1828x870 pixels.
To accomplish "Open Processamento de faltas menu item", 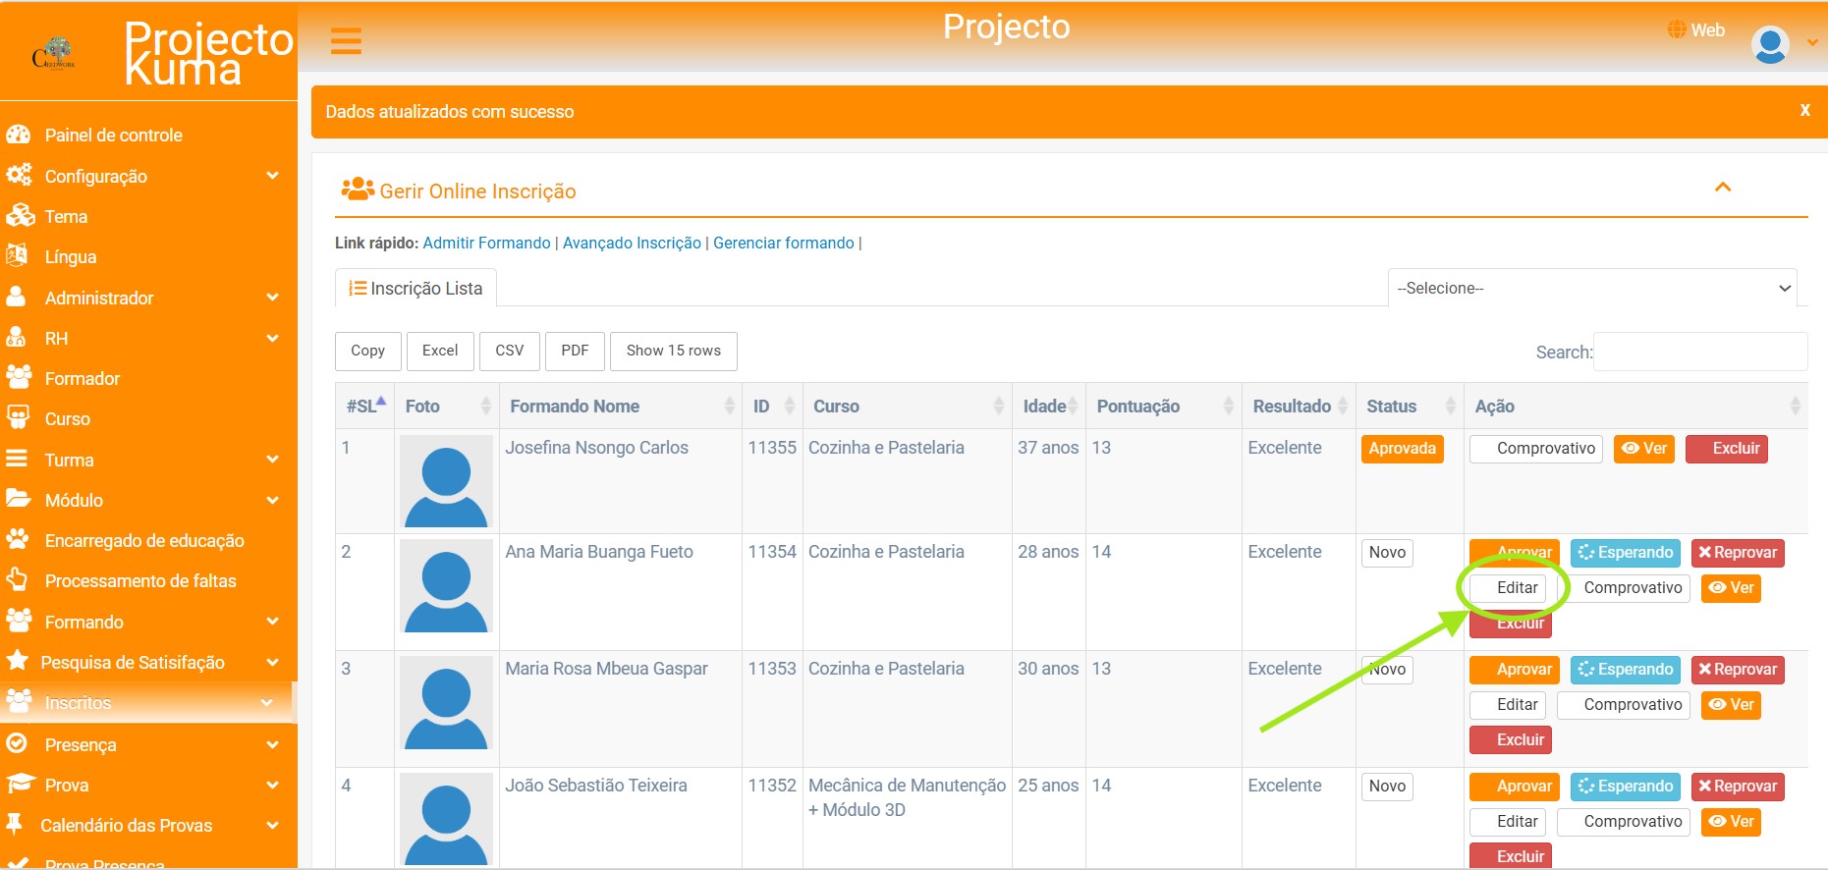I will point(140,581).
